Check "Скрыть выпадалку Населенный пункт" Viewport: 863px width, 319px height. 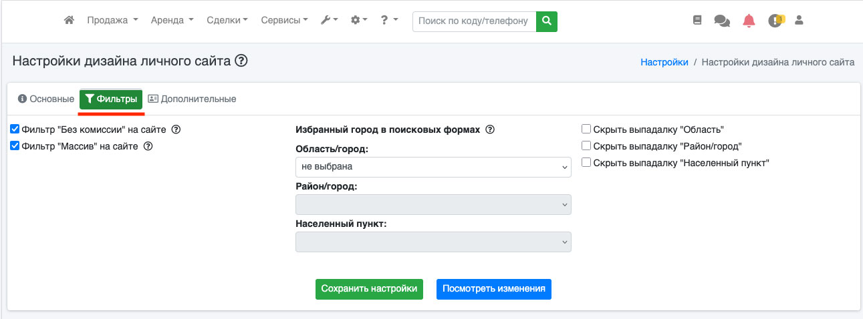click(586, 162)
